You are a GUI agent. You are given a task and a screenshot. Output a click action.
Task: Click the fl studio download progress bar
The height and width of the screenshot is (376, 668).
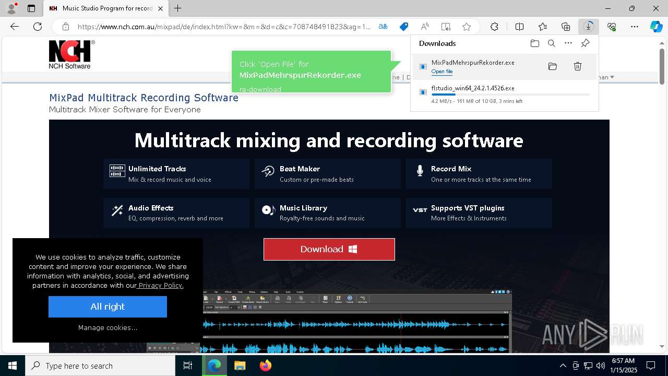tap(510, 95)
